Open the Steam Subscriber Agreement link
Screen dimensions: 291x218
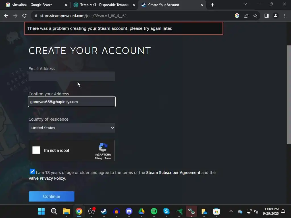click(x=173, y=173)
